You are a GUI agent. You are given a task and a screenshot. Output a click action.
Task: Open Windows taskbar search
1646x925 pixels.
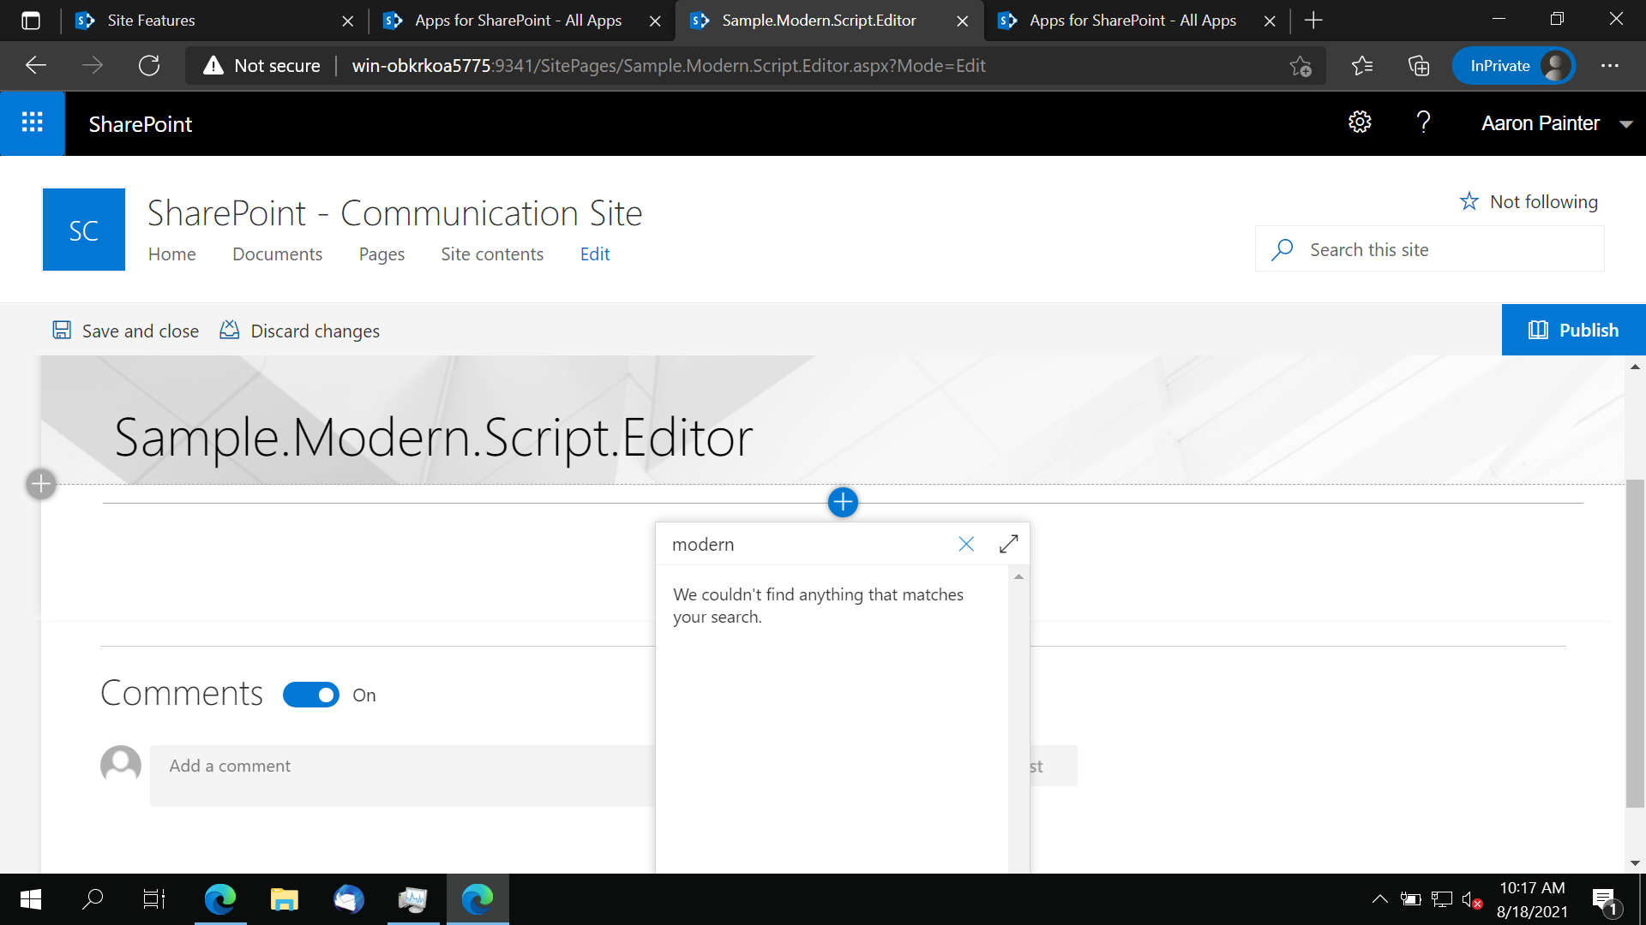[x=93, y=899]
